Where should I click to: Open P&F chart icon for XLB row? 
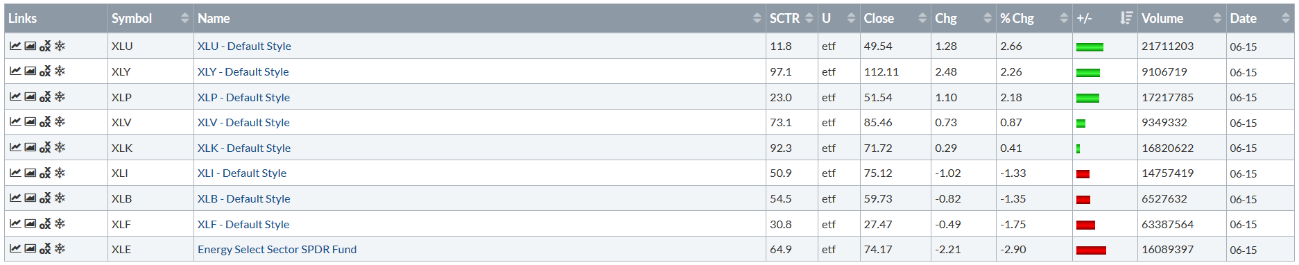[45, 198]
